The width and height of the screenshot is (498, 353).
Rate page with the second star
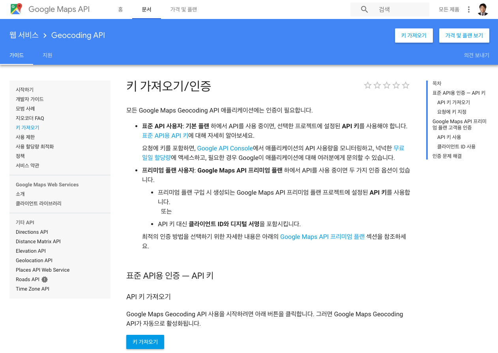377,85
